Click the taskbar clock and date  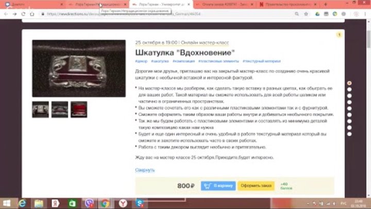coord(359,203)
